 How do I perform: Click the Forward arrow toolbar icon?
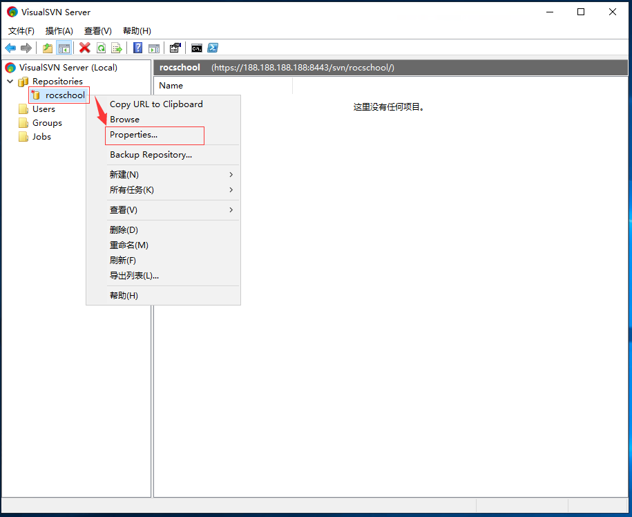[x=26, y=48]
